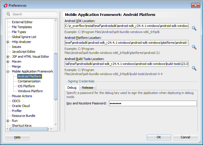Select Shortcut Keys preferences
The width and height of the screenshot is (203, 145).
pyautogui.click(x=22, y=126)
